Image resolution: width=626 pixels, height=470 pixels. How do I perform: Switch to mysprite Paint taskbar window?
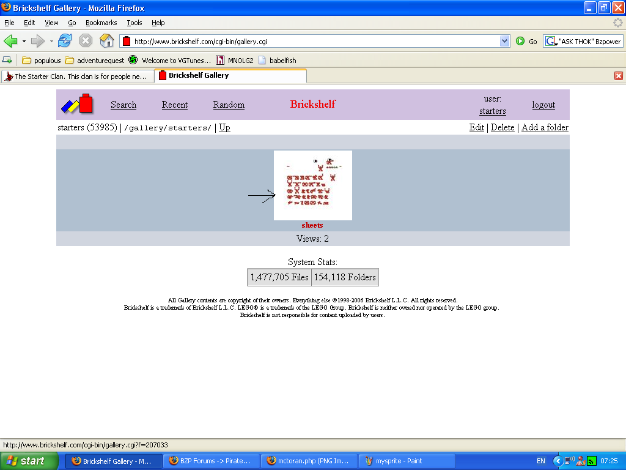(407, 461)
